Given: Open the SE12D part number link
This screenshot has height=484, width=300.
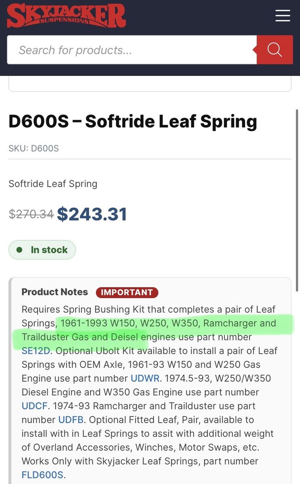Looking at the screenshot, I should tap(36, 350).
